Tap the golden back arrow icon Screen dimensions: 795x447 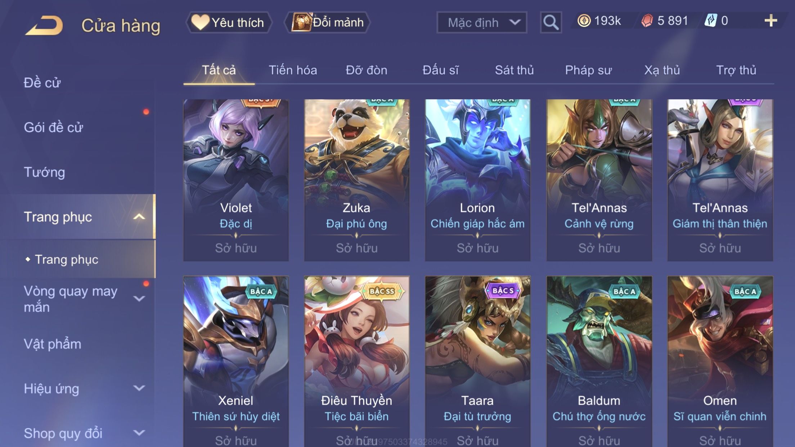click(44, 25)
